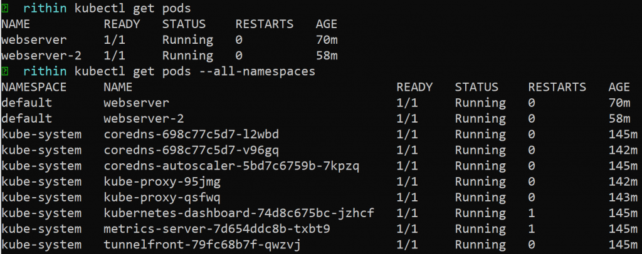Click Running status of tunnelfront pod

[480, 244]
